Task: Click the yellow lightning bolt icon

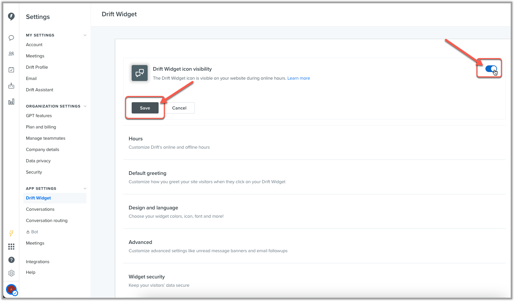Action: coord(11,233)
